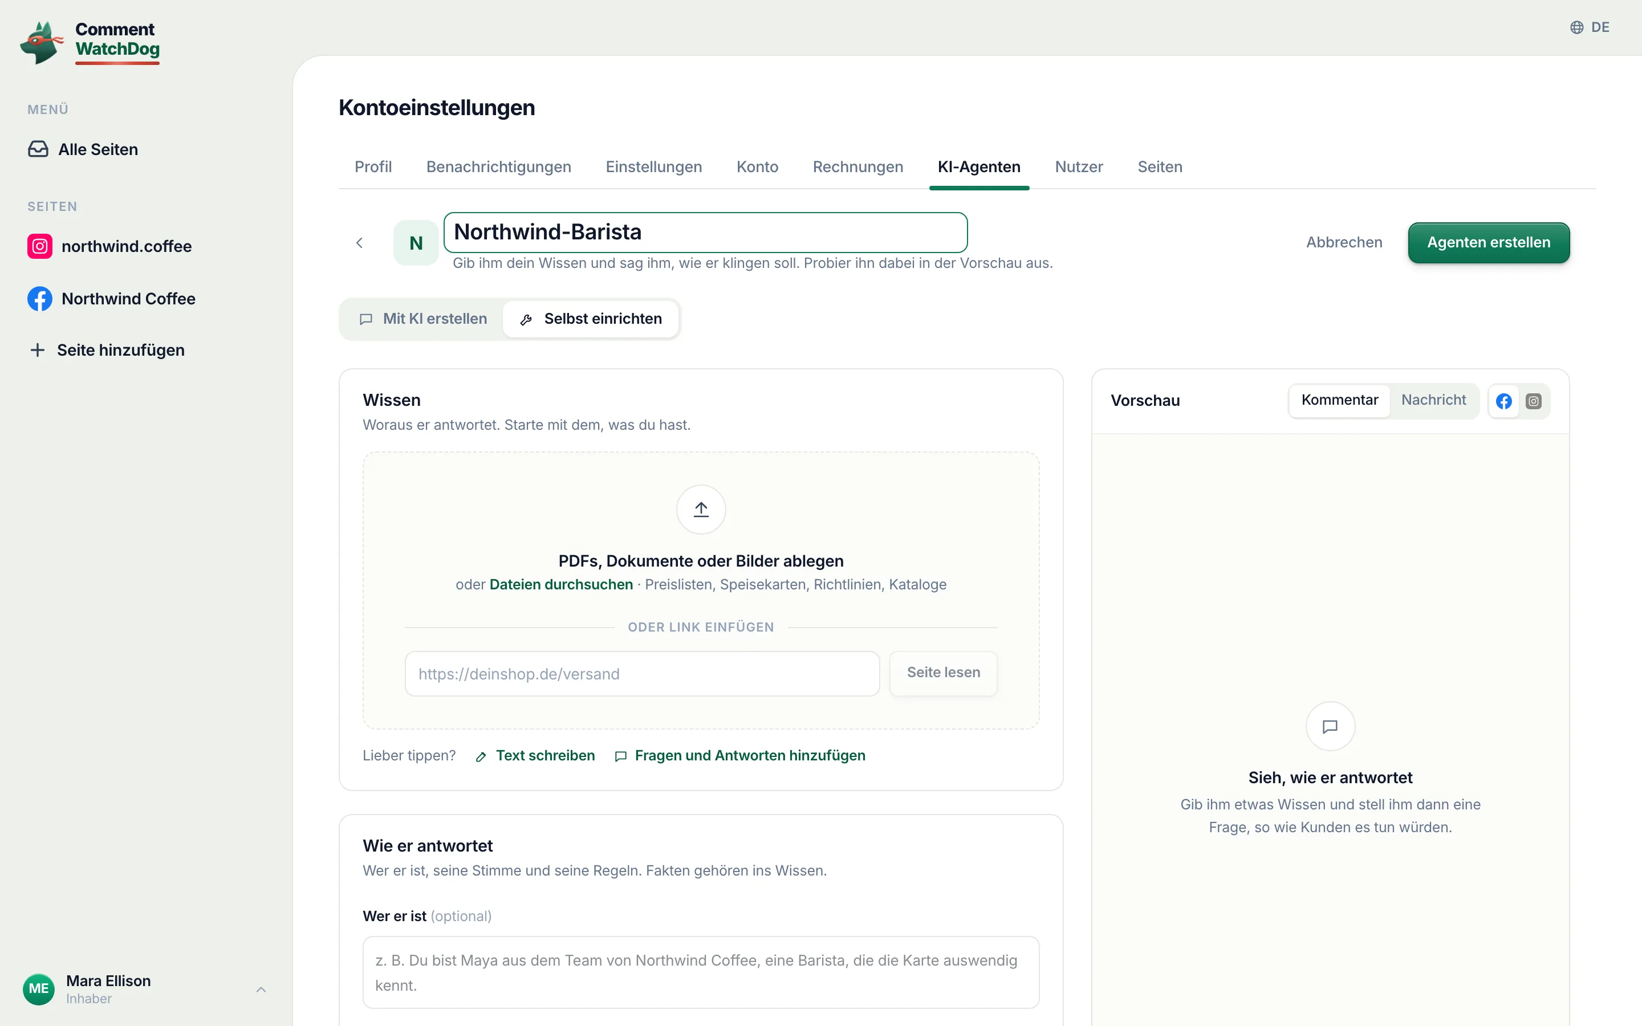Focus the Wer er ist text area
This screenshot has width=1642, height=1026.
(701, 972)
